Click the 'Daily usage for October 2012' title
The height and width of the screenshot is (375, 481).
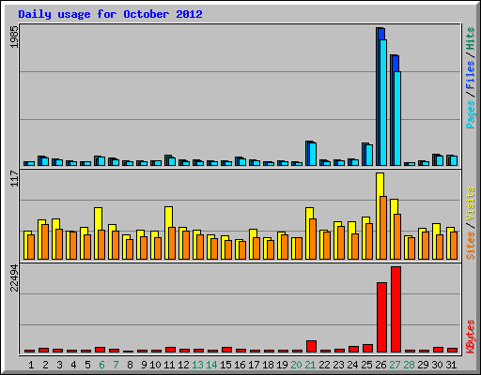110,14
